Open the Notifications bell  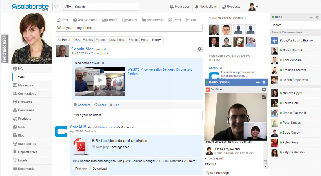pyautogui.click(x=206, y=7)
